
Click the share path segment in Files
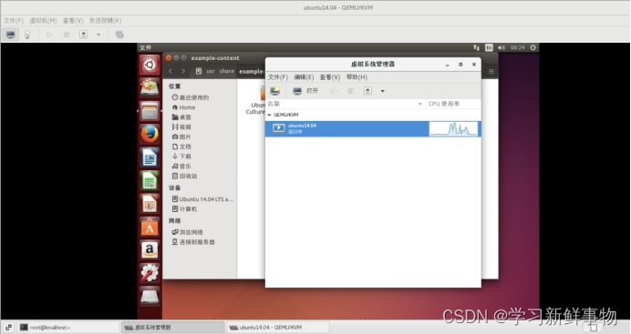point(226,71)
